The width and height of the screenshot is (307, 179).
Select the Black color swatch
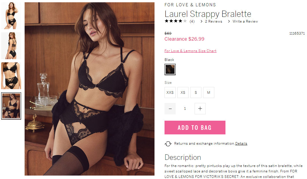click(x=170, y=69)
